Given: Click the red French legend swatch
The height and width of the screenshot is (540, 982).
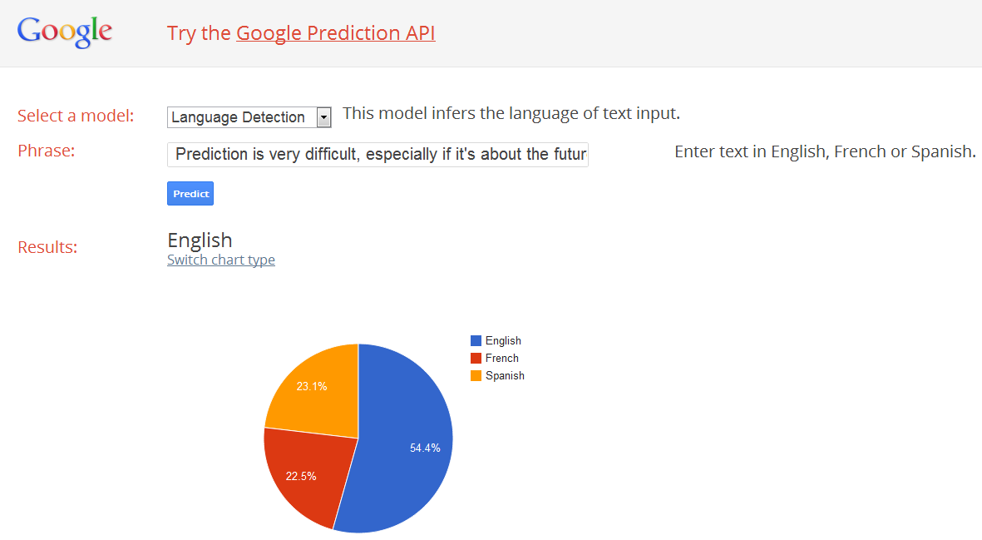Looking at the screenshot, I should point(476,358).
